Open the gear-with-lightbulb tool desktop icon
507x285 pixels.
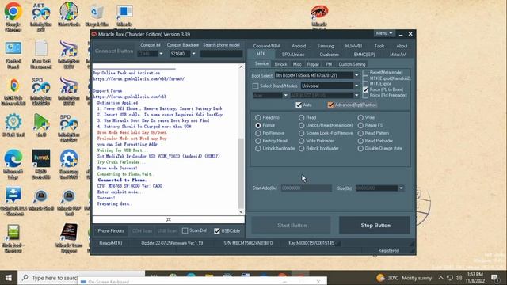(x=13, y=125)
